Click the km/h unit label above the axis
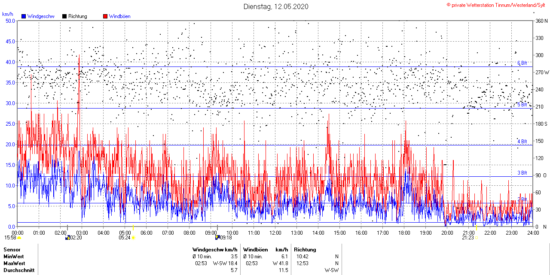 tap(7, 14)
